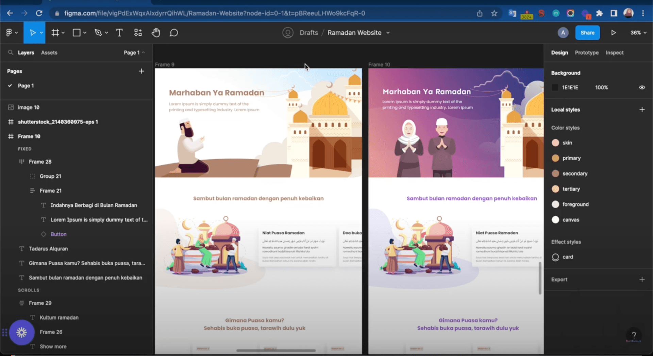Viewport: 653px width, 356px height.
Task: Open Drafts breadcrumb link
Action: click(308, 33)
